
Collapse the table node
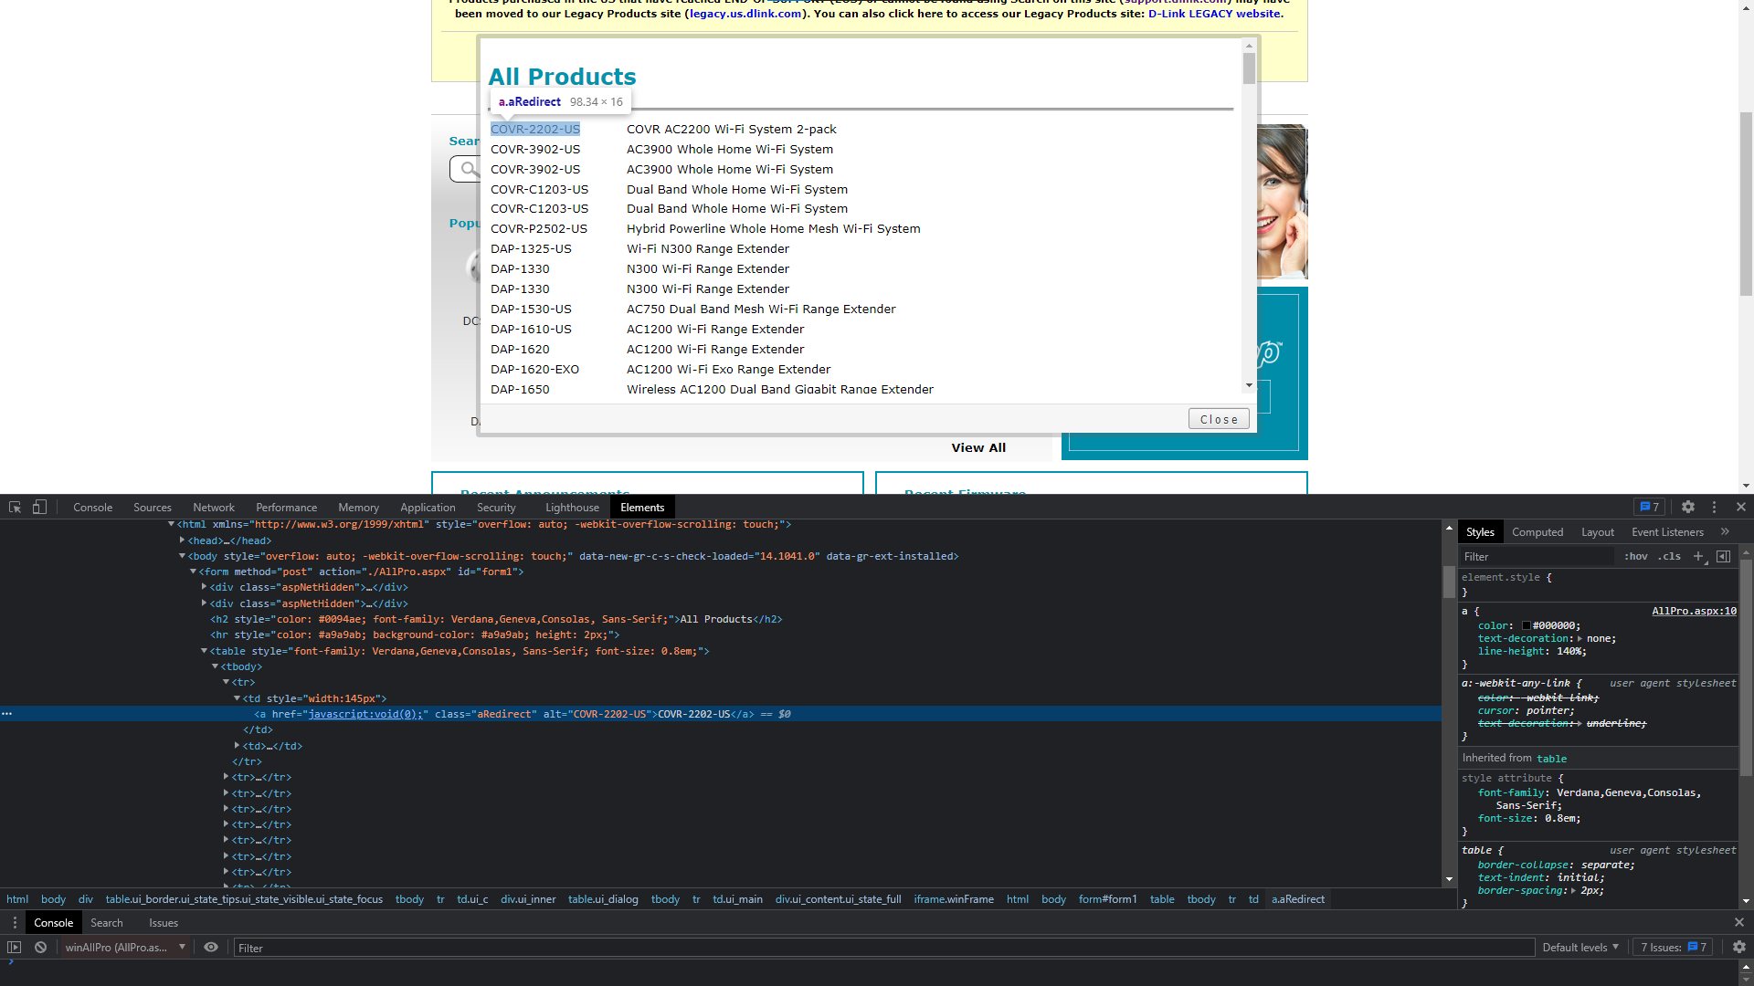click(204, 651)
